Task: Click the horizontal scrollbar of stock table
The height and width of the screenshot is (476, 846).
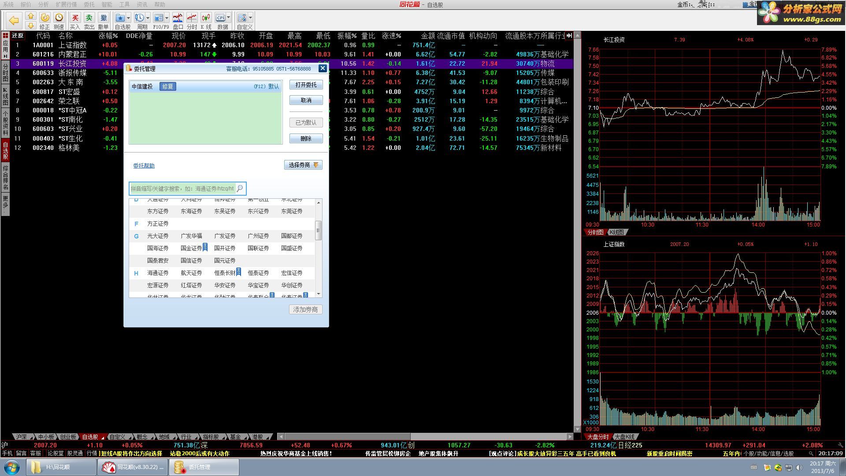Action: pyautogui.click(x=348, y=437)
